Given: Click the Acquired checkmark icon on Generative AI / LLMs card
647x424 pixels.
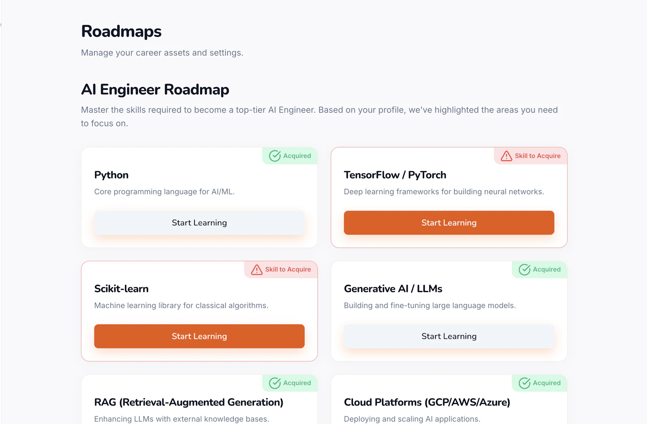Looking at the screenshot, I should (524, 269).
